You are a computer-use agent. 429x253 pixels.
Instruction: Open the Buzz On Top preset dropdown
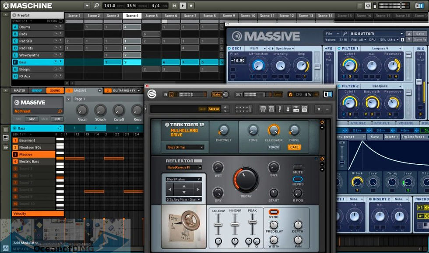[185, 147]
